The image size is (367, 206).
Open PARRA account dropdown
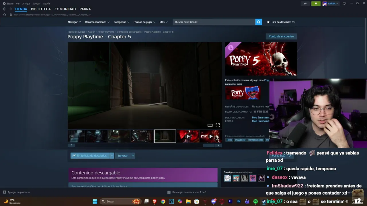pyautogui.click(x=330, y=3)
